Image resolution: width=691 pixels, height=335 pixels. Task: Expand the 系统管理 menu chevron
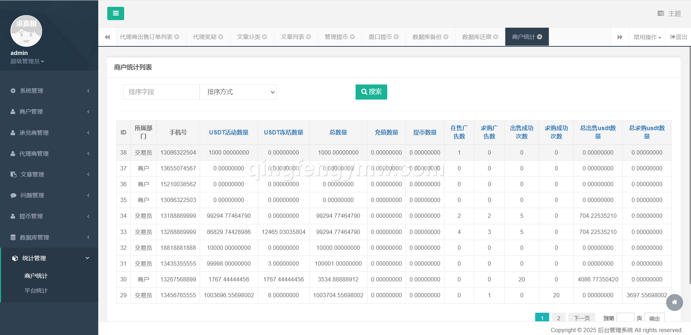point(88,91)
